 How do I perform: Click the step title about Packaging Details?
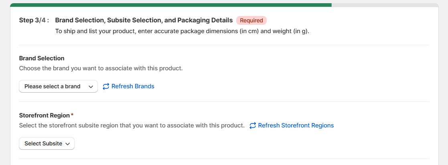click(x=144, y=20)
